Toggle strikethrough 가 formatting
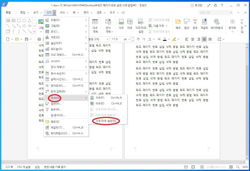The image size is (250, 171). point(159,39)
